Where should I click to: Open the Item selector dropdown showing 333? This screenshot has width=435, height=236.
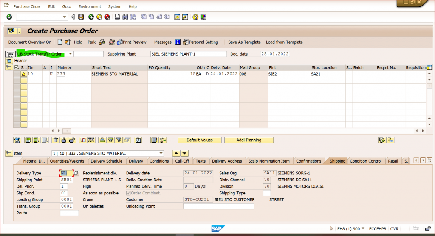[161, 153]
